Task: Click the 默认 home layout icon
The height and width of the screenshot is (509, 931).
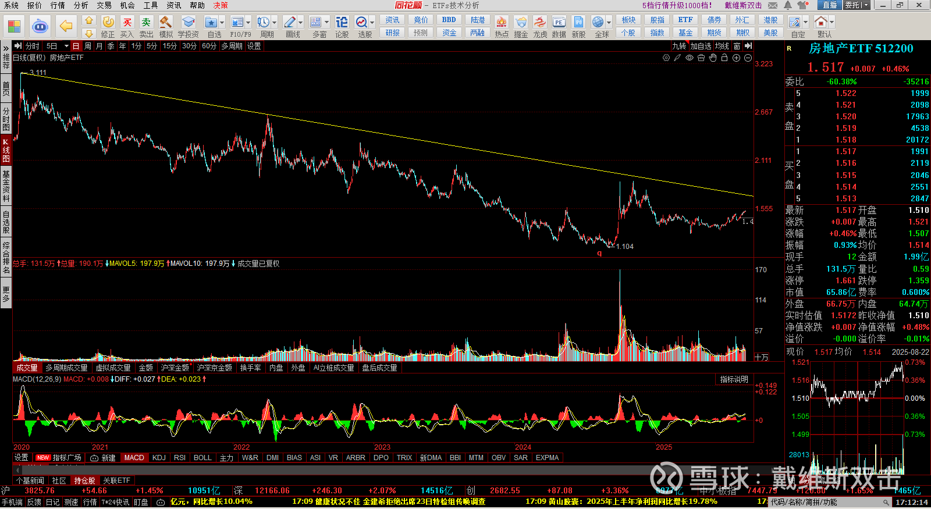Action: tap(821, 22)
